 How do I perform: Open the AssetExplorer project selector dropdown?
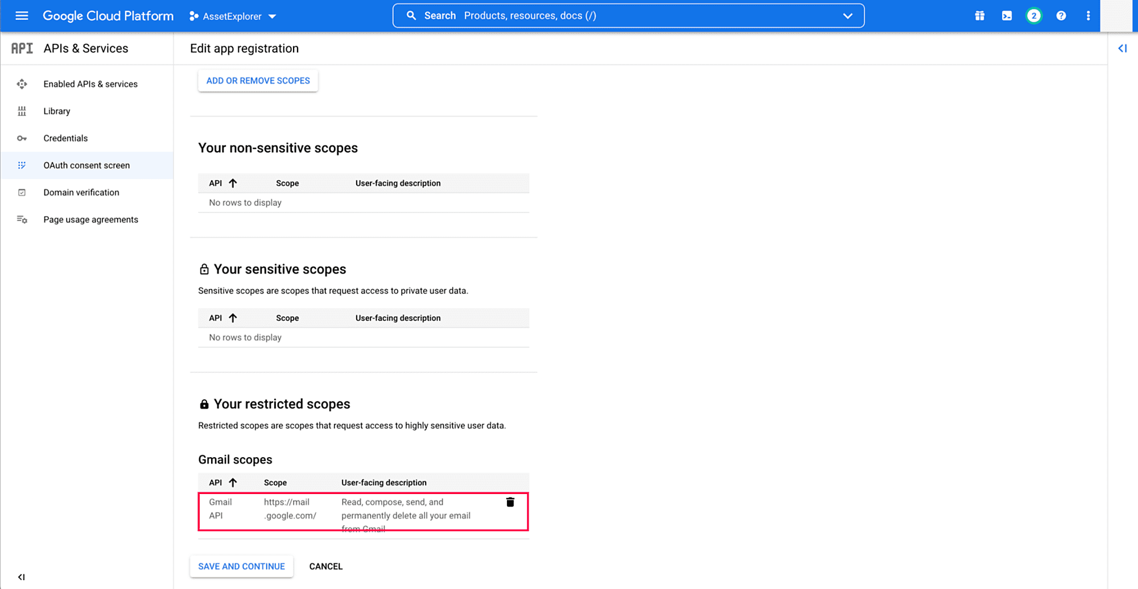pyautogui.click(x=233, y=16)
